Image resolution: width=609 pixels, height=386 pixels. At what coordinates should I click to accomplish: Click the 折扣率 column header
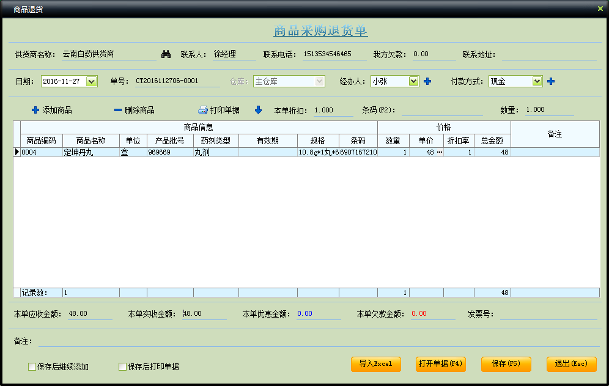(459, 141)
